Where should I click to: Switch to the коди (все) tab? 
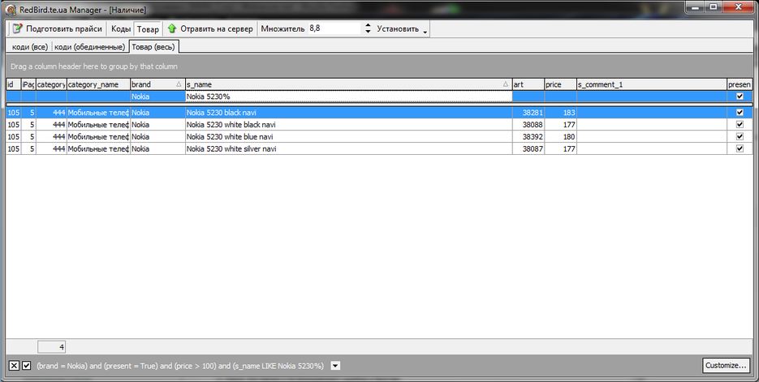click(x=30, y=47)
